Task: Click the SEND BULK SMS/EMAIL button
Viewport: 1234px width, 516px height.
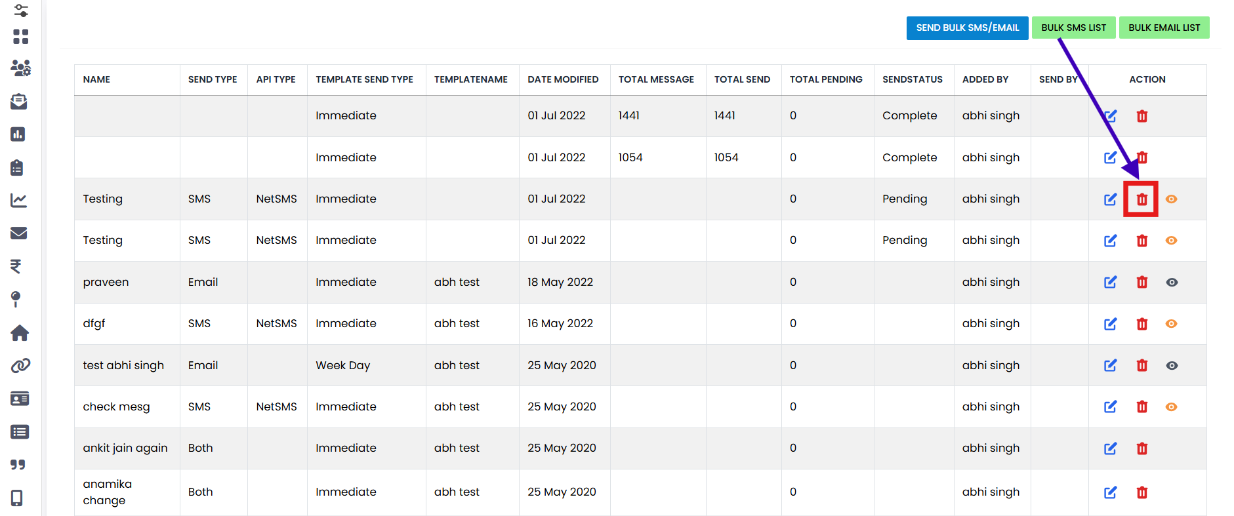Action: coord(967,28)
